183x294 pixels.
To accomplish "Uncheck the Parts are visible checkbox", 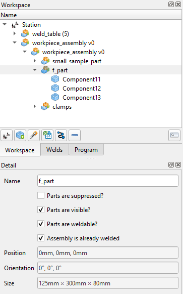I will (41, 209).
